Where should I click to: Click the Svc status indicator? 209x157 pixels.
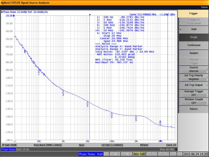(180, 154)
